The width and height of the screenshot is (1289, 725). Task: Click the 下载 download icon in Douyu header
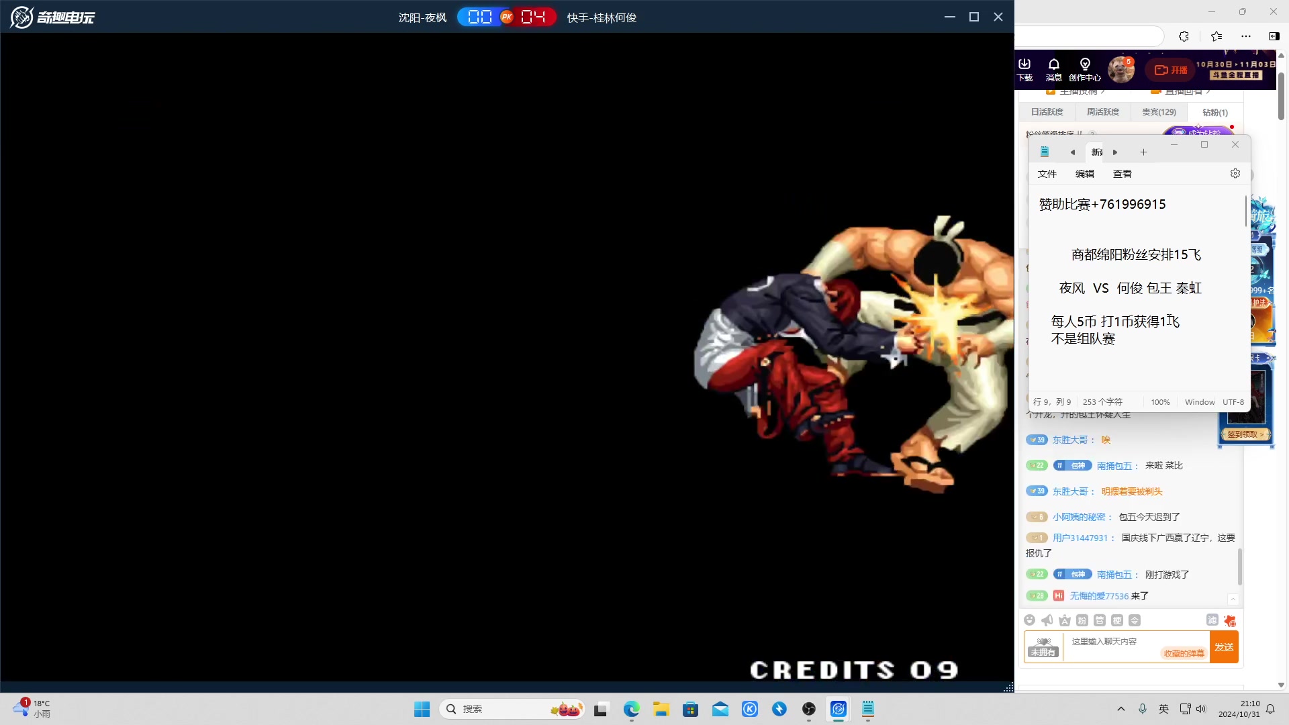(x=1024, y=70)
